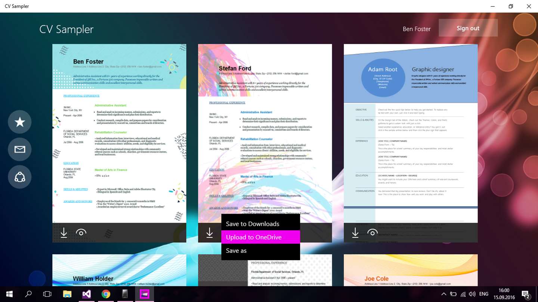Open Task View on the taskbar
The image size is (538, 302).
point(47,294)
